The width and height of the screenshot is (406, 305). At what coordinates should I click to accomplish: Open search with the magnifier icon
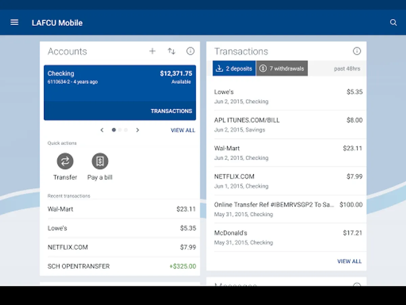pos(393,22)
